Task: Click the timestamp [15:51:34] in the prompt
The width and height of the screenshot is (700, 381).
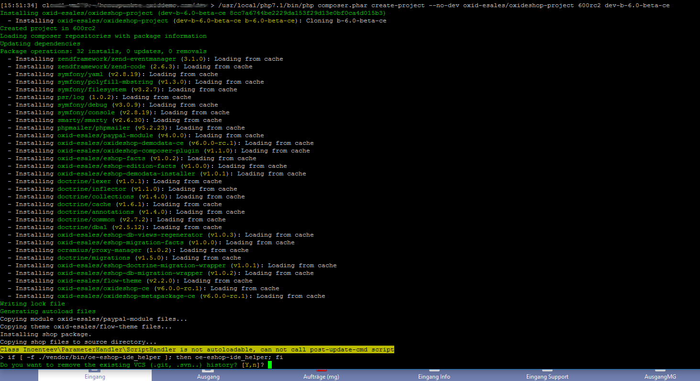Action: coord(19,5)
